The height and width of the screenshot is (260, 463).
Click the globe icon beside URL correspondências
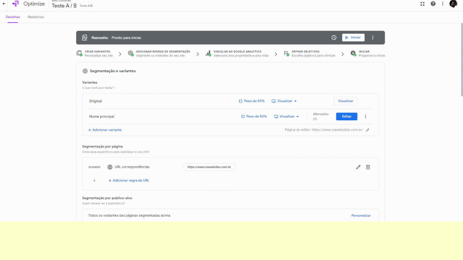click(x=110, y=167)
